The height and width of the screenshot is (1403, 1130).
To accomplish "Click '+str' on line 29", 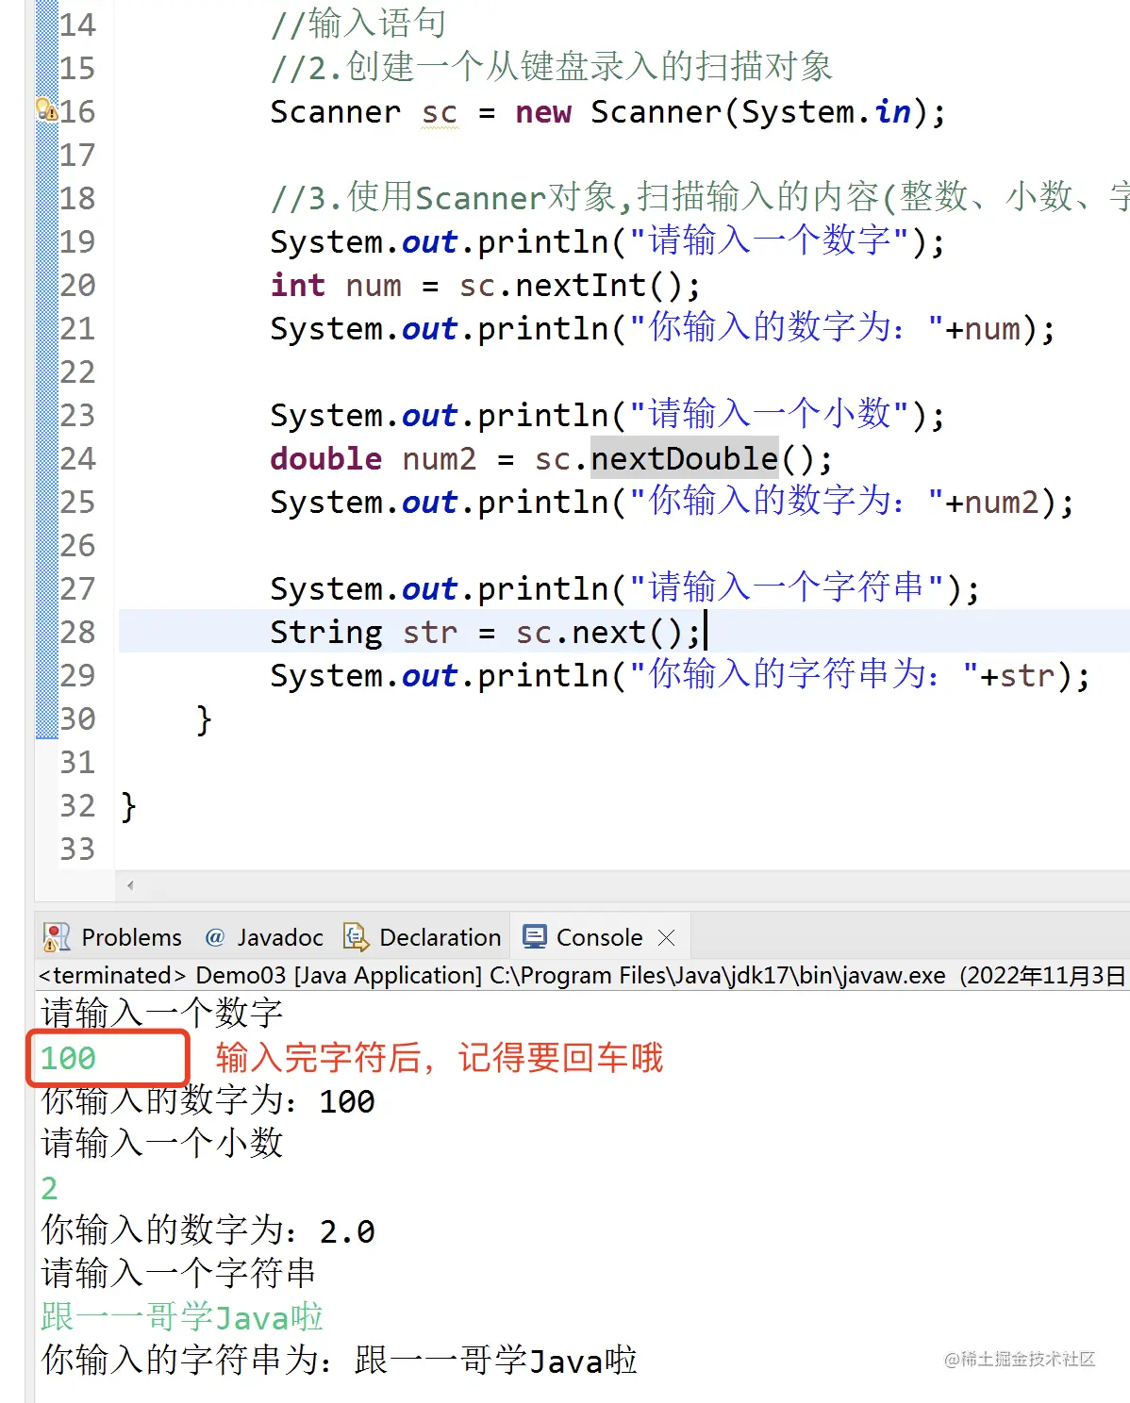I will click(1019, 675).
